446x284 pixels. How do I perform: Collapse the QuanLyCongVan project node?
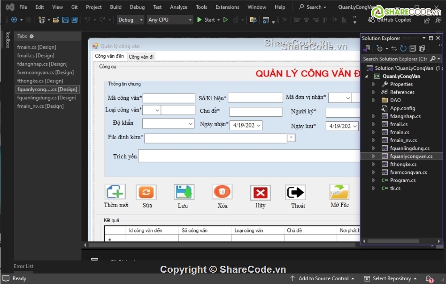(x=367, y=76)
